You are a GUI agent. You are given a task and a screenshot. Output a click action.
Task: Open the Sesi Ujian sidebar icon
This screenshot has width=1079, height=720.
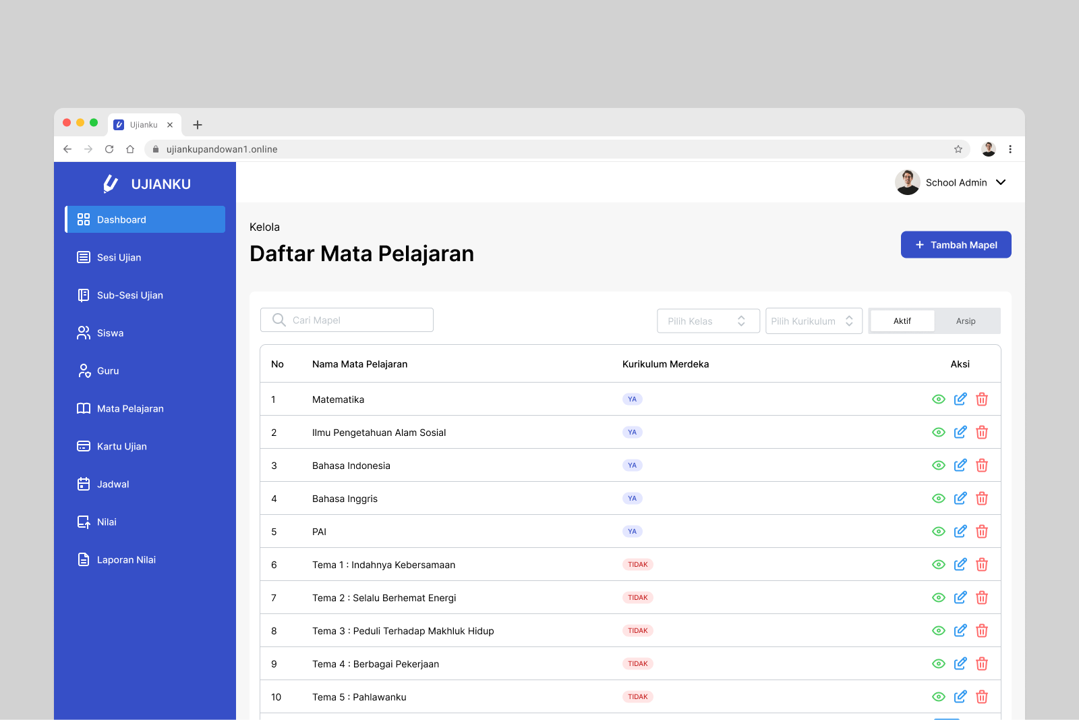point(83,257)
